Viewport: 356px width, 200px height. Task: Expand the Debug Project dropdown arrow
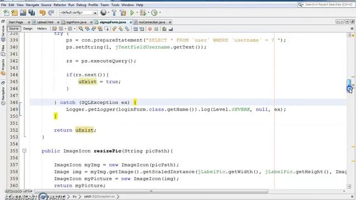pos(149,13)
